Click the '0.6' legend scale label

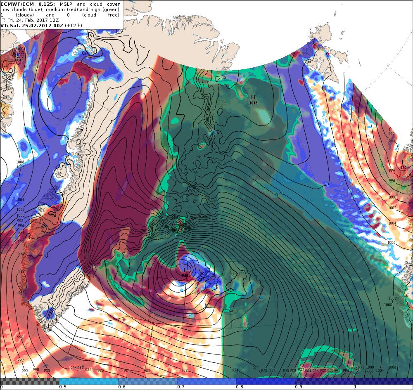122,387
